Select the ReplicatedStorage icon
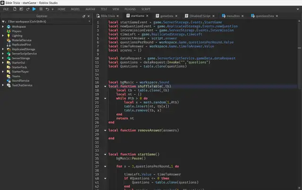Screen dimensions: 302x190 coord(8,49)
